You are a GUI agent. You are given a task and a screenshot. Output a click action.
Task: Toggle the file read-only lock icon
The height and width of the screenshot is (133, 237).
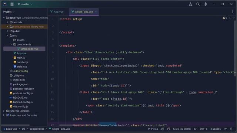pos(226,129)
